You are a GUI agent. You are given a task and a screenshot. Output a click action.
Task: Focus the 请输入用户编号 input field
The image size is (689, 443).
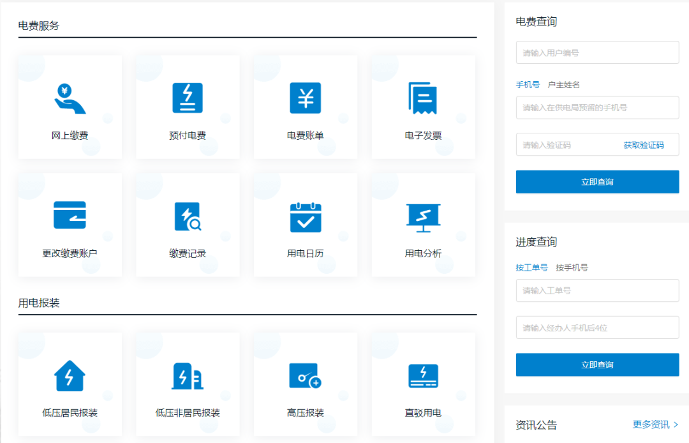pos(597,53)
